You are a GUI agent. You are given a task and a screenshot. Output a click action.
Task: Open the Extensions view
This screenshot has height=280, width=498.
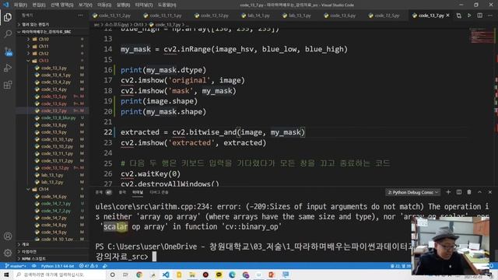(x=8, y=85)
